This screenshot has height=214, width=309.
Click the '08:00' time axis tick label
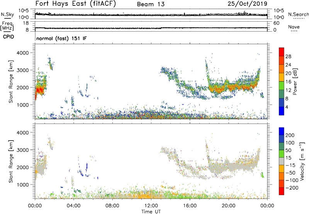pos(112,206)
